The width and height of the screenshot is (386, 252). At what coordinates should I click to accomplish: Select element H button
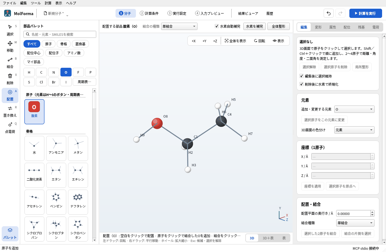[x=29, y=72]
